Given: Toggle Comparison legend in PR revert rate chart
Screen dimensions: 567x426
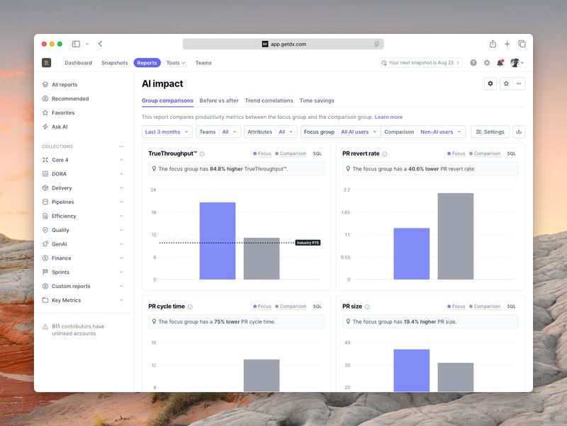Looking at the screenshot, I should click(483, 154).
